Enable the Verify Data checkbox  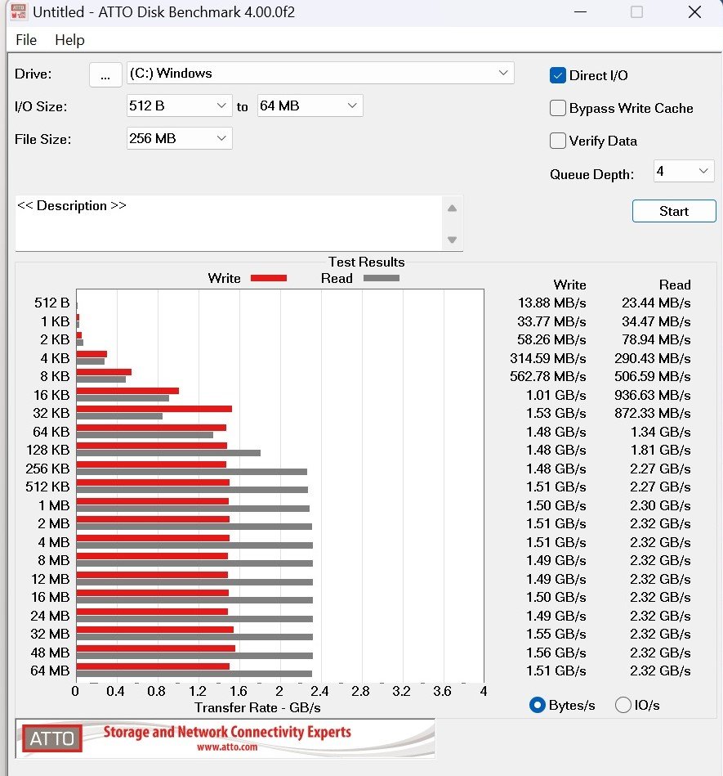(x=558, y=141)
